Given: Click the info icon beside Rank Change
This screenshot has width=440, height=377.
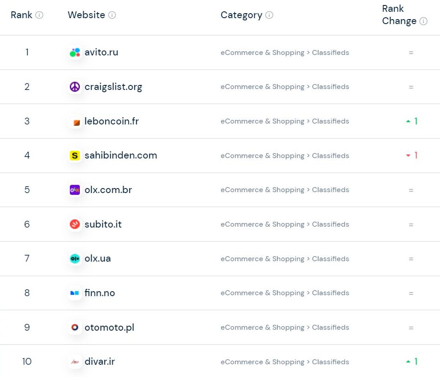Looking at the screenshot, I should [423, 21].
